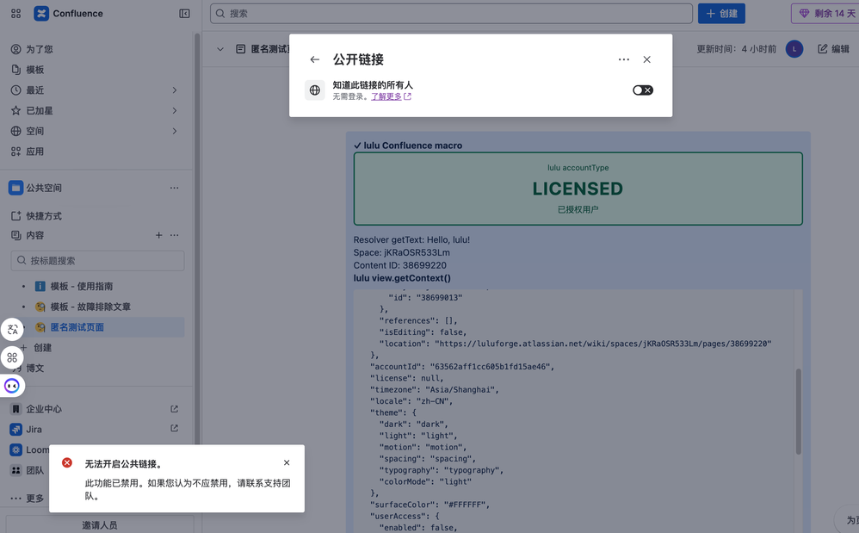The image size is (859, 533).
Task: Collapse the sidebar with the panel icon
Action: (184, 14)
